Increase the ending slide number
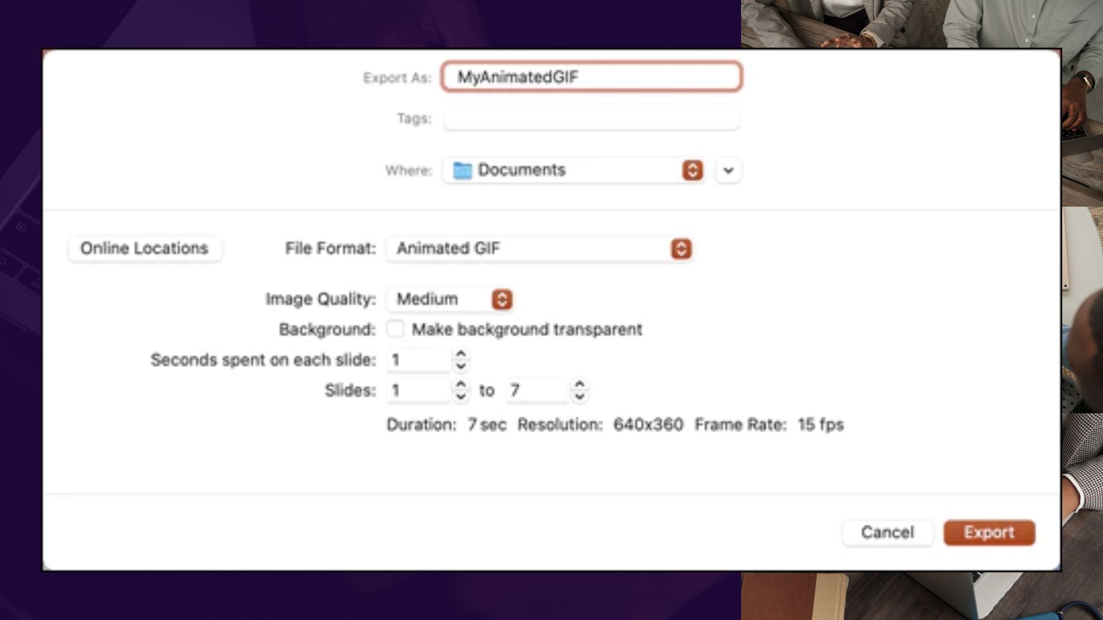This screenshot has height=620, width=1103. pos(580,384)
